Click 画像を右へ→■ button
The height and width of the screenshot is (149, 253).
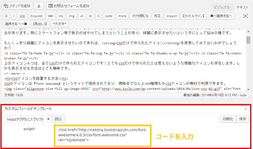coord(16,24)
